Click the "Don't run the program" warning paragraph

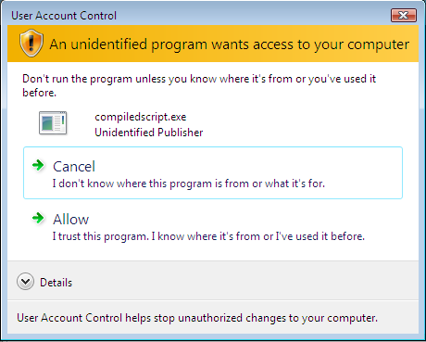click(x=199, y=85)
